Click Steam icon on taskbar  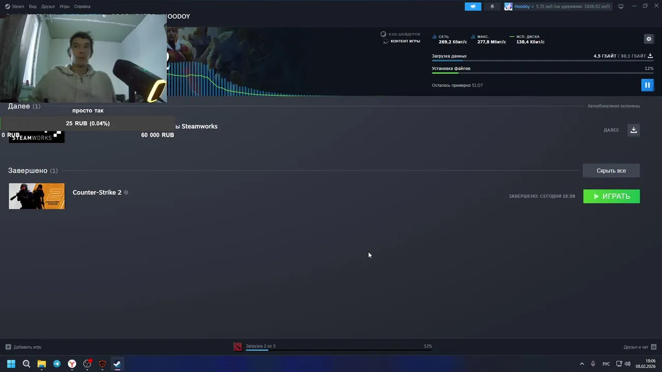(x=117, y=364)
